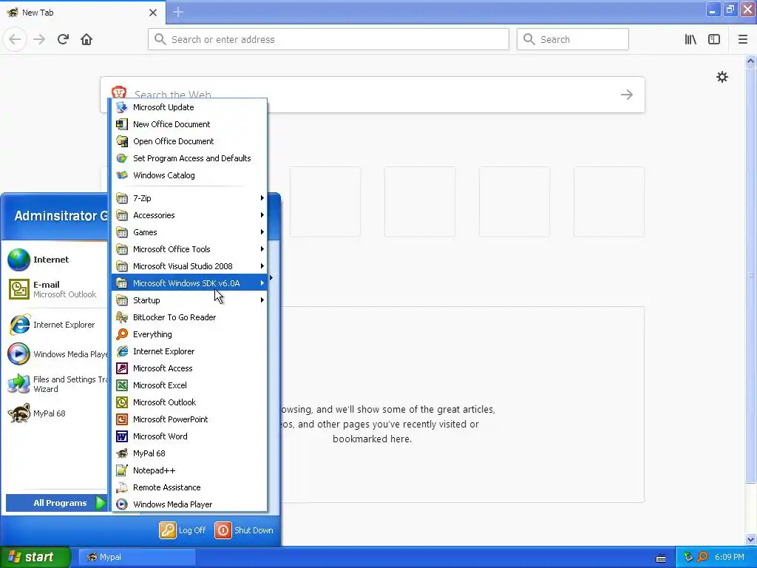Click All Programs in Start menu
Image resolution: width=757 pixels, height=568 pixels.
56,503
